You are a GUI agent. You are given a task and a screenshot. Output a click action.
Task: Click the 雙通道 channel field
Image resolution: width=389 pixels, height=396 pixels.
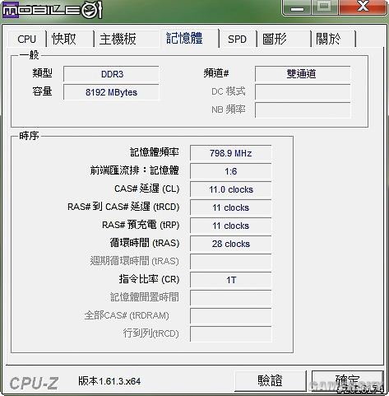coord(303,74)
